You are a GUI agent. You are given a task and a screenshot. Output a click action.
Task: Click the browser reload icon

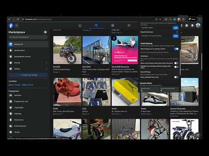pos(18,19)
